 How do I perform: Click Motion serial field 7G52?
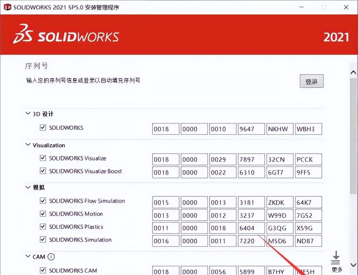[308, 215]
